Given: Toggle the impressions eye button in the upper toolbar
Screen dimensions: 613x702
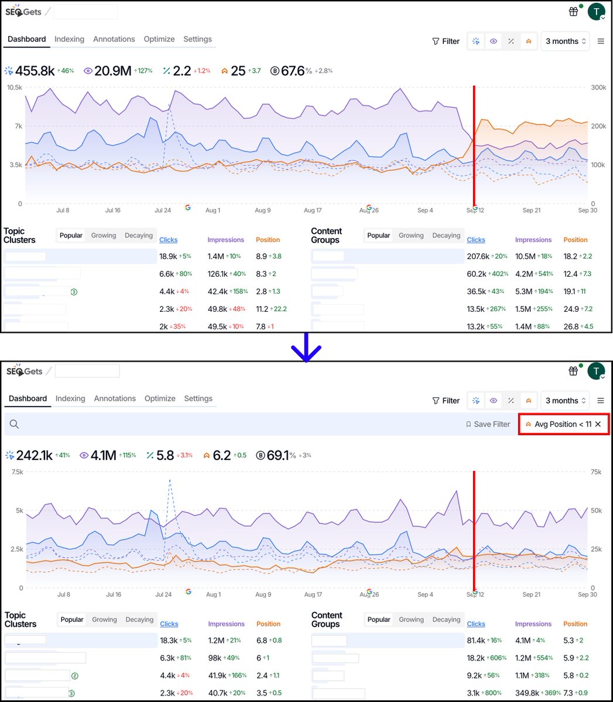Looking at the screenshot, I should click(x=494, y=42).
